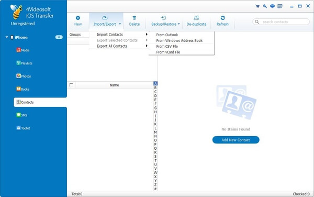Jump to letter M in index
This screenshot has width=314, height=197.
(x=155, y=132)
